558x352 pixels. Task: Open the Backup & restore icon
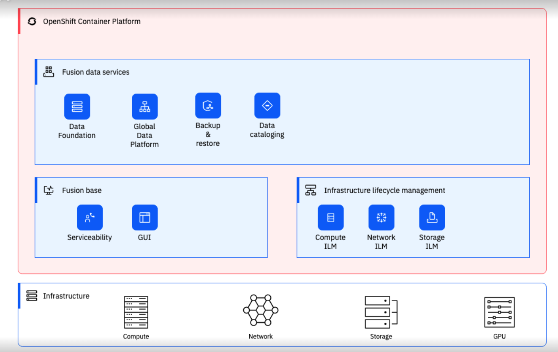[x=208, y=106]
